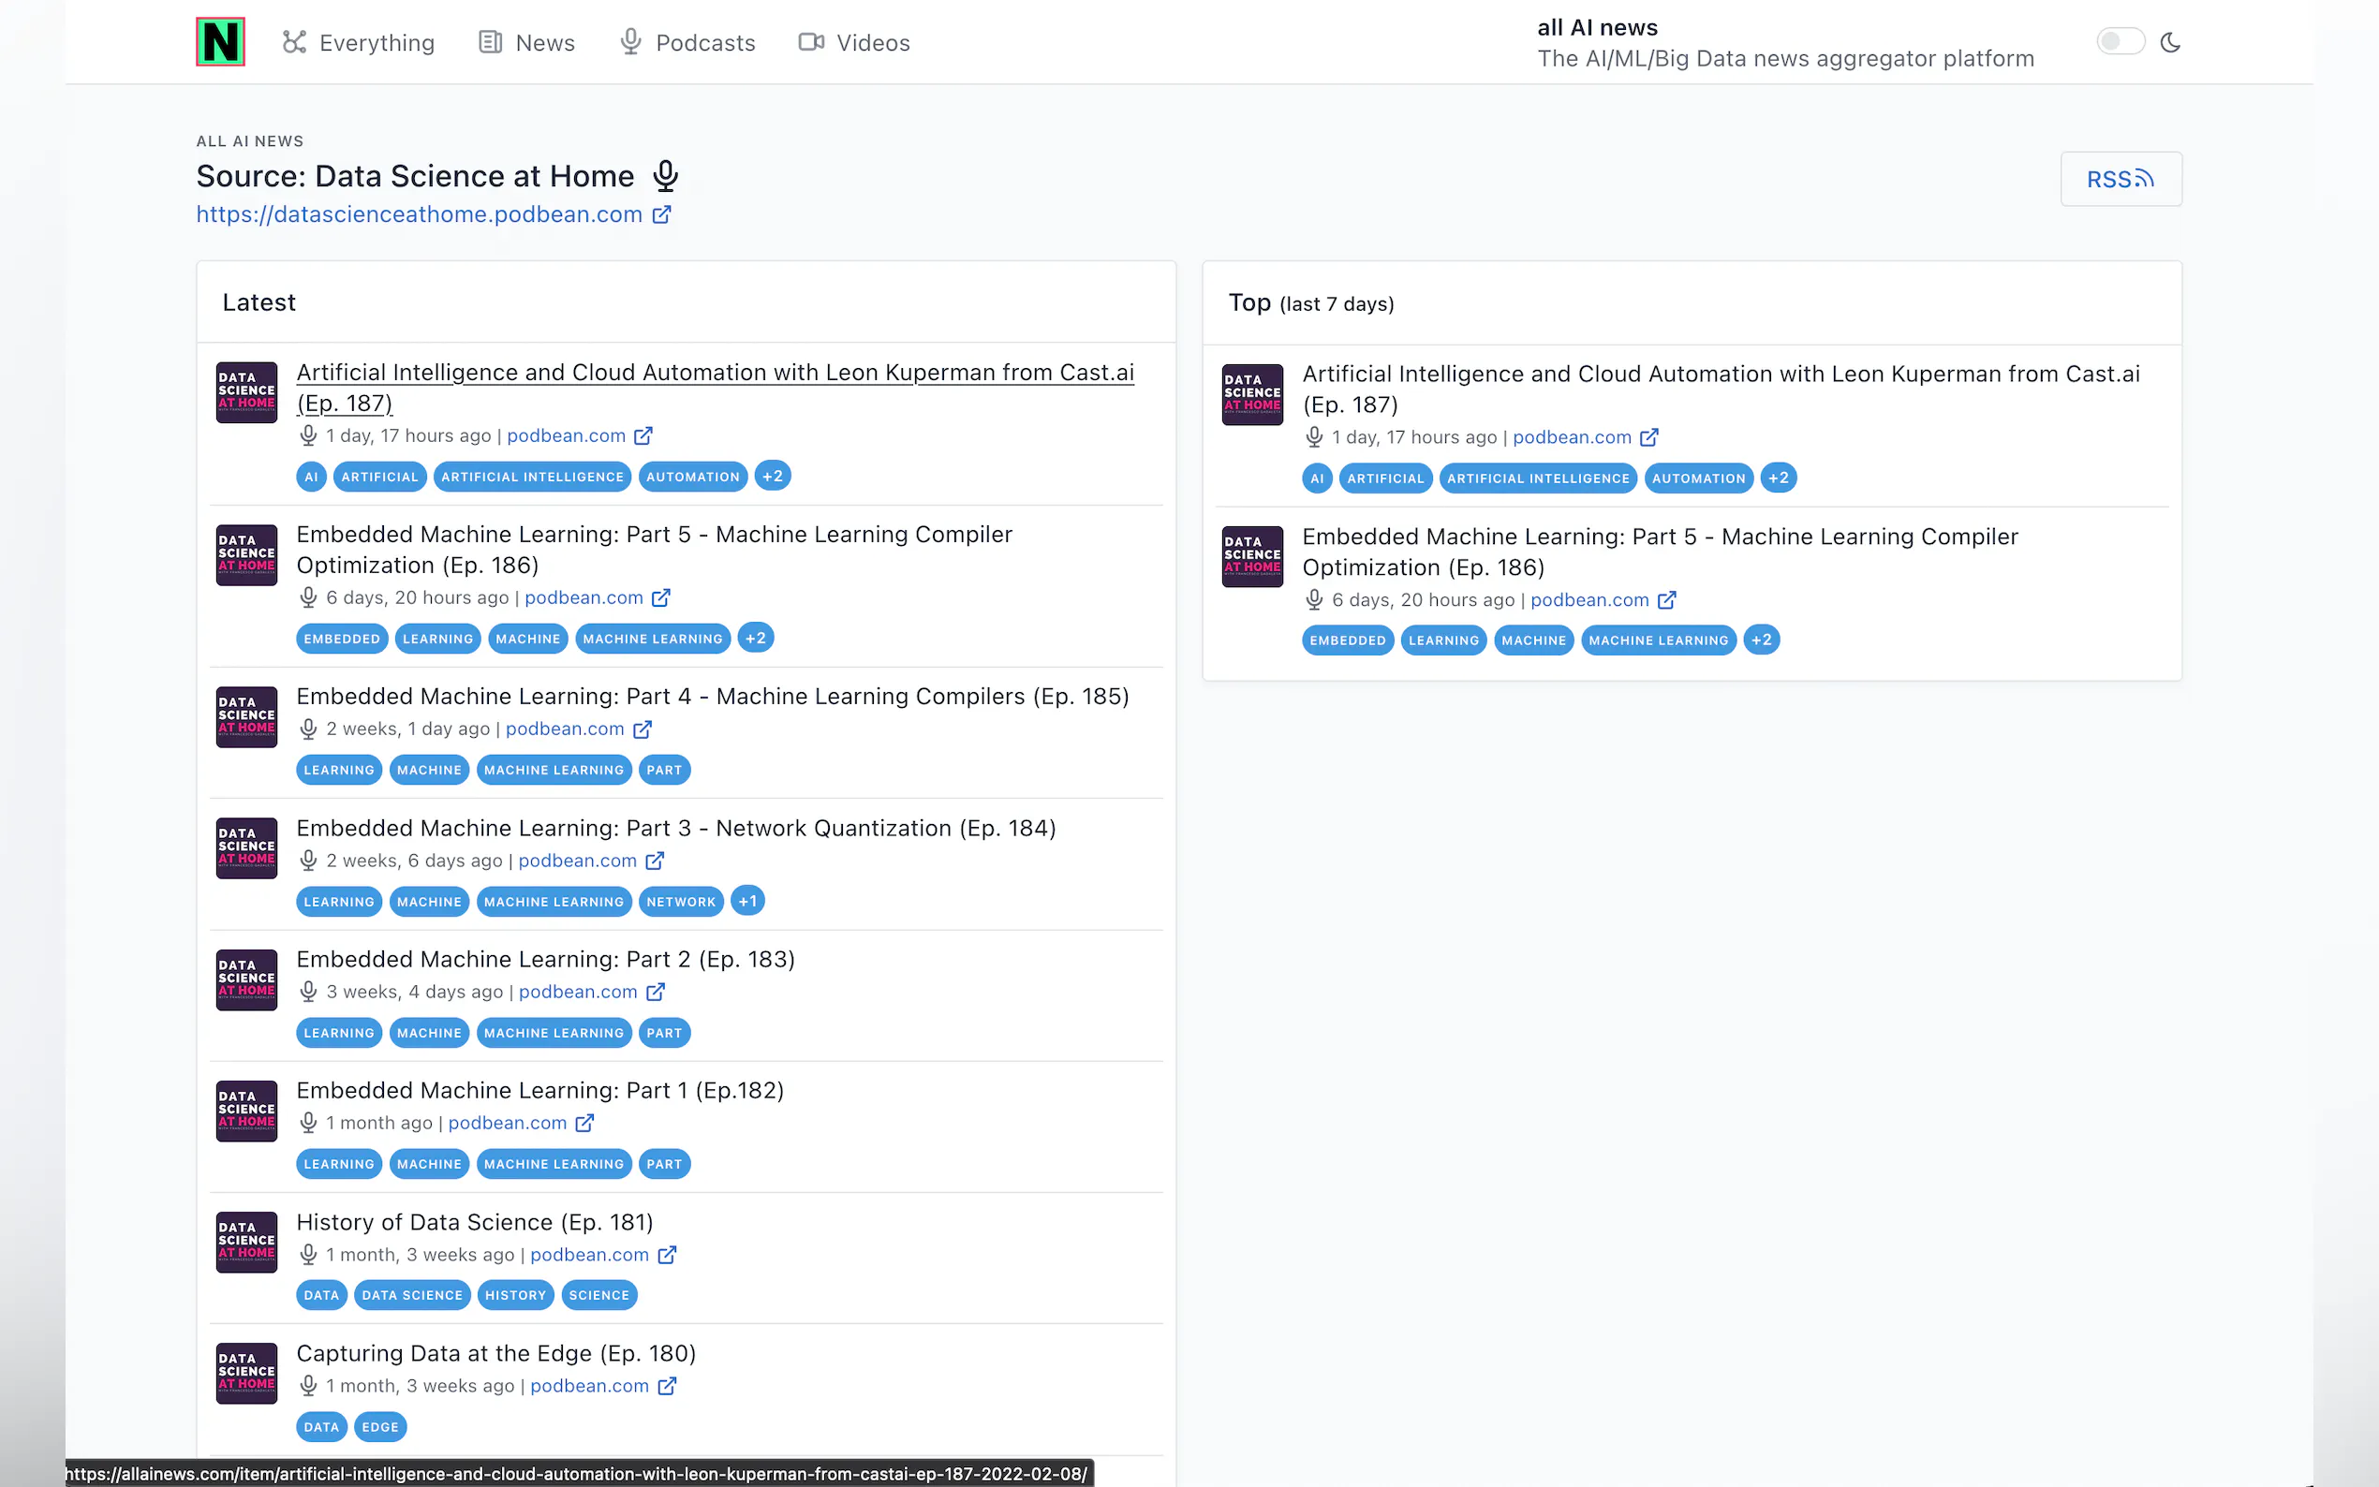Switch to the Podcasts tab
2379x1487 pixels.
point(687,42)
